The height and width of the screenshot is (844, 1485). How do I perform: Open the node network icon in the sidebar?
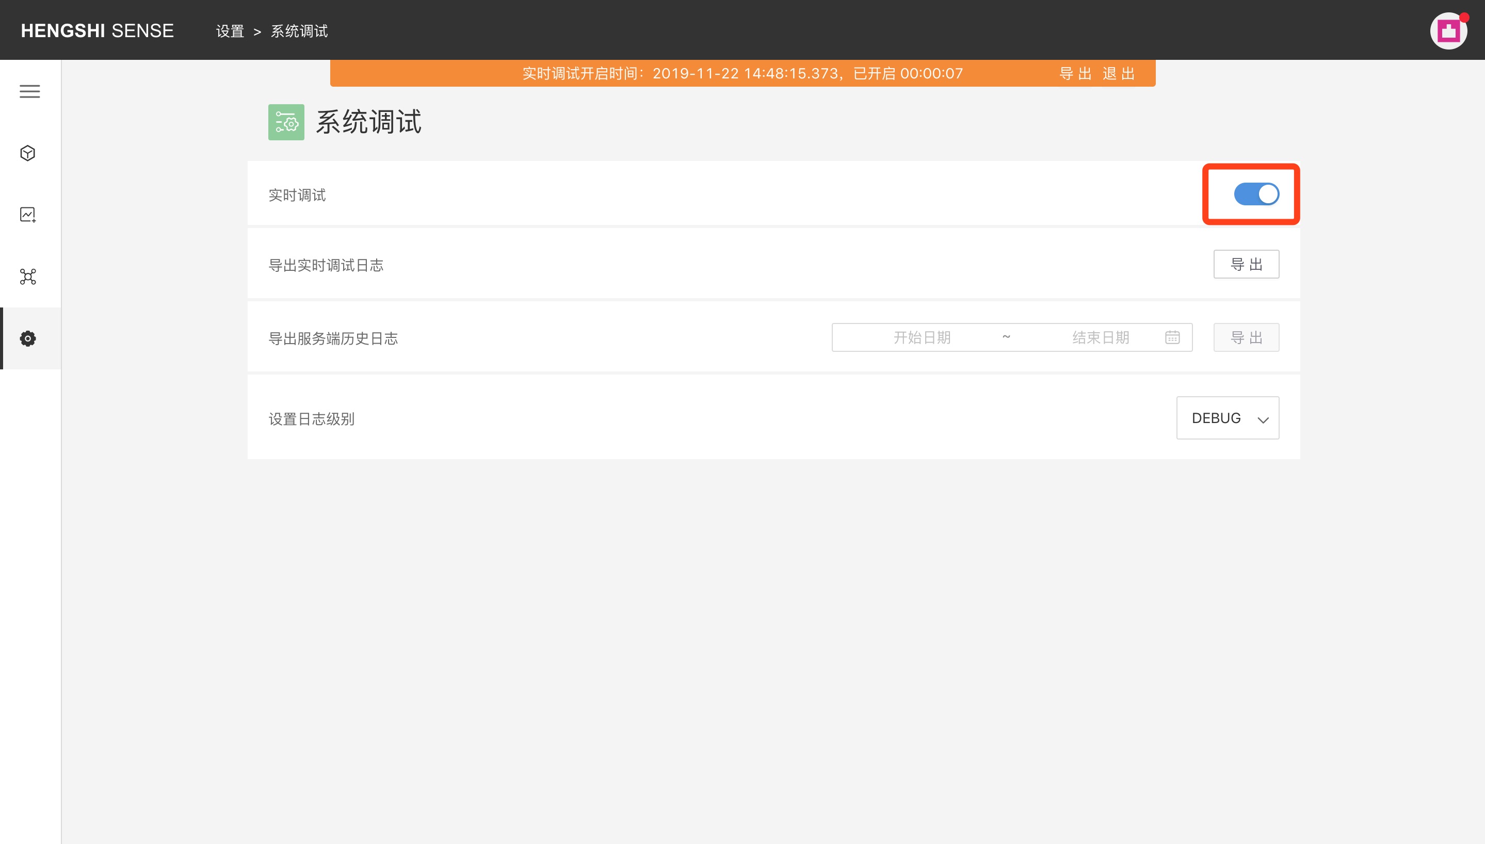28,277
